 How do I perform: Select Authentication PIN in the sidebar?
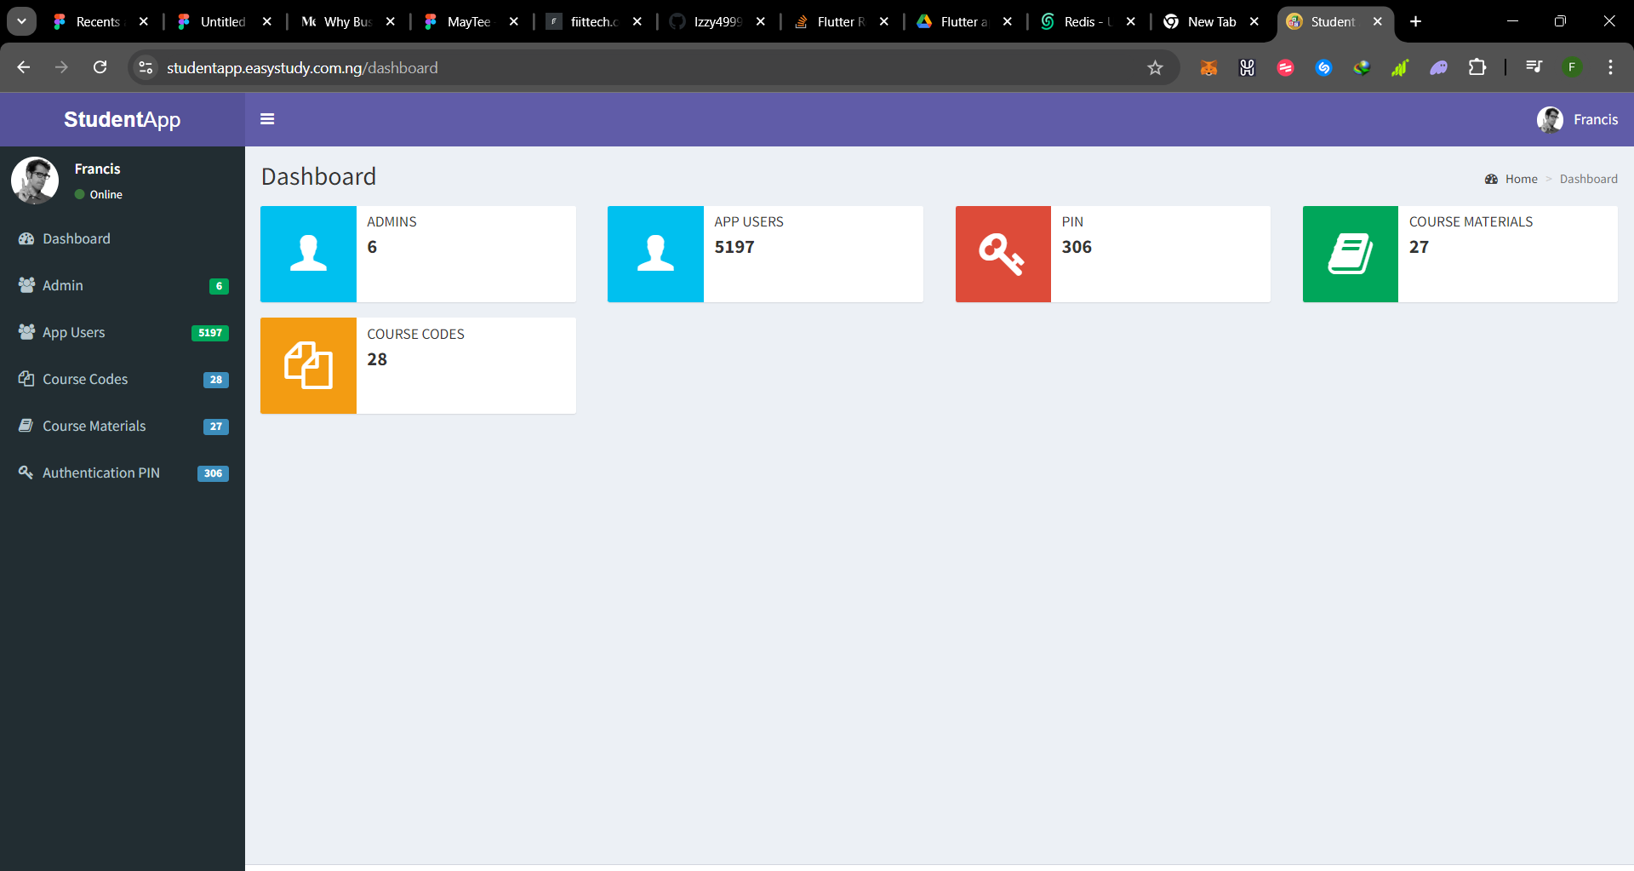pyautogui.click(x=101, y=473)
